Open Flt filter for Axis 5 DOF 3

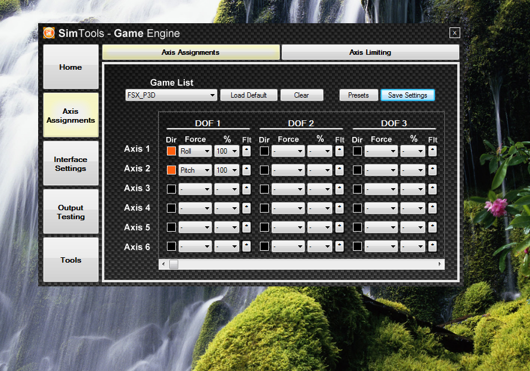[x=433, y=227]
